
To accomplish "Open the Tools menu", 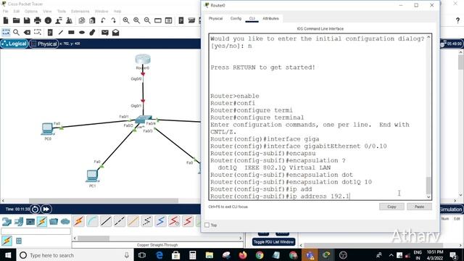I will 62,12.
